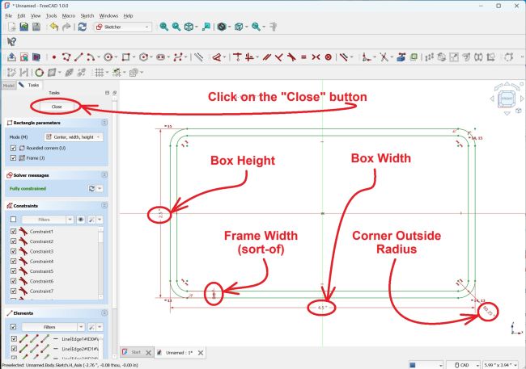The width and height of the screenshot is (526, 369).
Task: Click the Fit all zoom icon
Action: [x=163, y=27]
